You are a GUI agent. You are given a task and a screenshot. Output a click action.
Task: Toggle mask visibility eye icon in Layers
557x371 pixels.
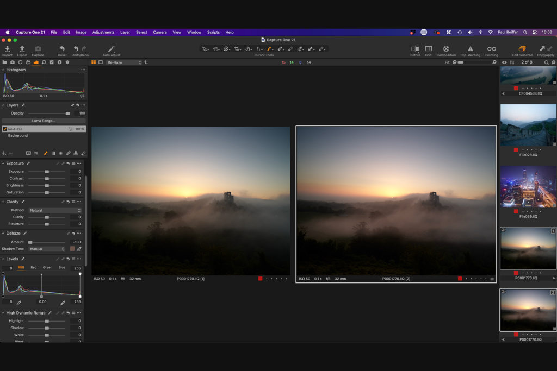[x=28, y=153]
